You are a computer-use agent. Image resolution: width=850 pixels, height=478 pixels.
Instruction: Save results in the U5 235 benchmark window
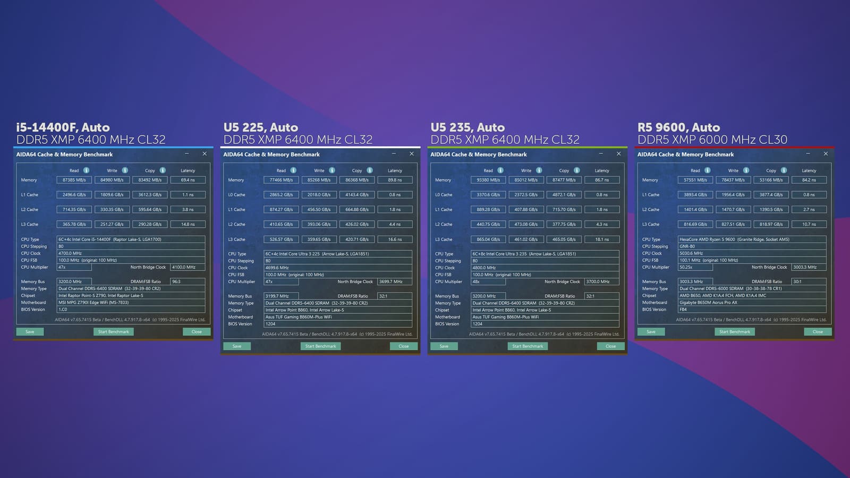444,346
